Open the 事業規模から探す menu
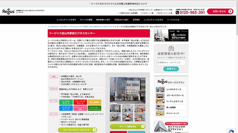238x133 pixels. tap(103, 20)
